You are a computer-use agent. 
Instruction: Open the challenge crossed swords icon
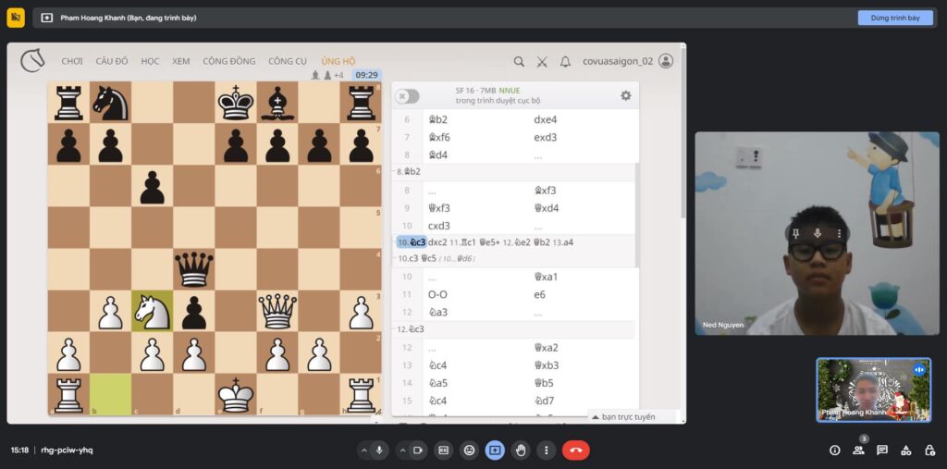(x=542, y=62)
